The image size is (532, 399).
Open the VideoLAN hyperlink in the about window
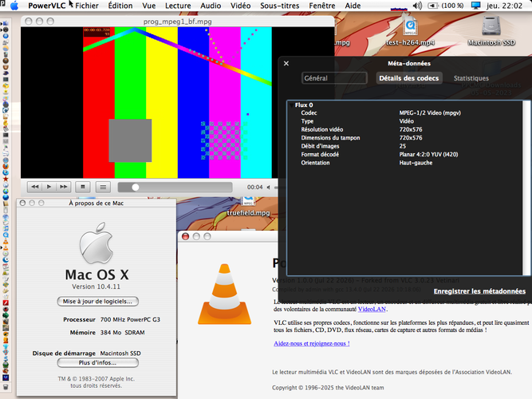click(372, 309)
